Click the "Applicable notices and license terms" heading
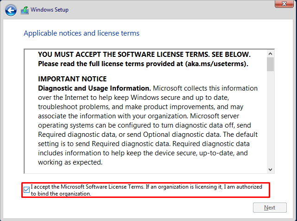The image size is (297, 221). [82, 33]
